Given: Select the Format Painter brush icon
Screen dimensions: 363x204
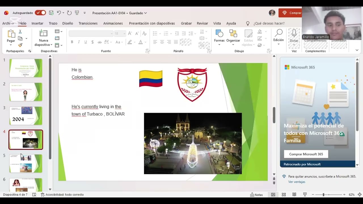Looking at the screenshot, I should click(x=20, y=45).
